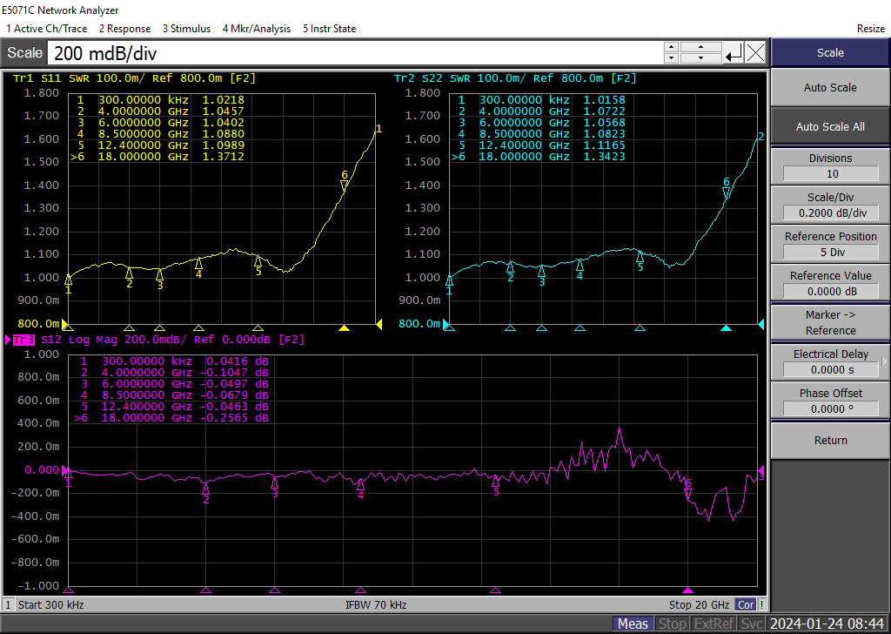Click the Return softkey
This screenshot has width=891, height=634.
pyautogui.click(x=830, y=440)
